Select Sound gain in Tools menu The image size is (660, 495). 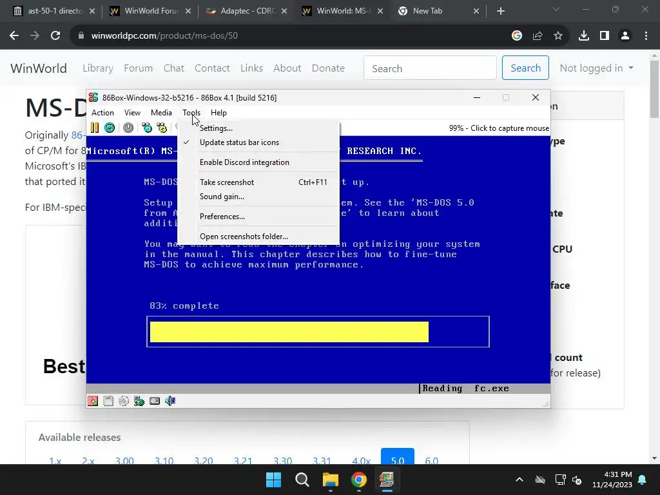(258, 197)
